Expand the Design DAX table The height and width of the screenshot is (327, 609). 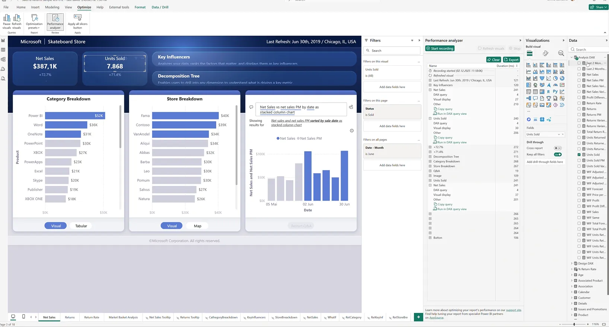[x=572, y=263]
